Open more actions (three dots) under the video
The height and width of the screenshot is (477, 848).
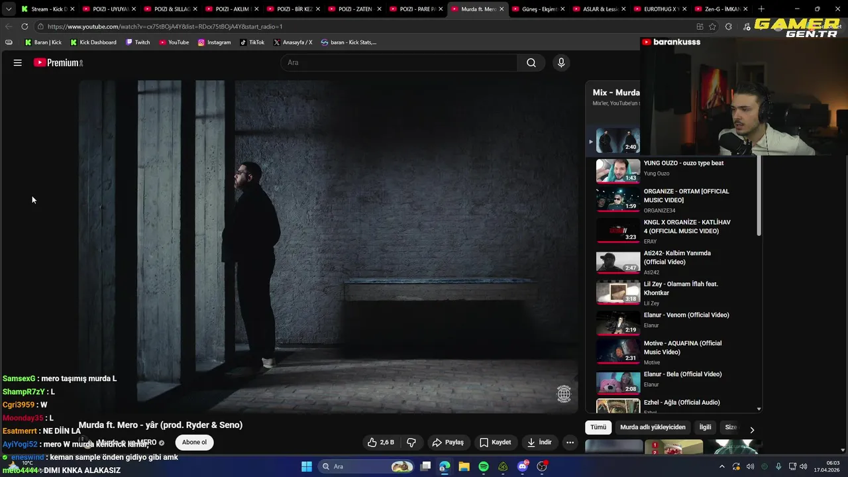(570, 443)
